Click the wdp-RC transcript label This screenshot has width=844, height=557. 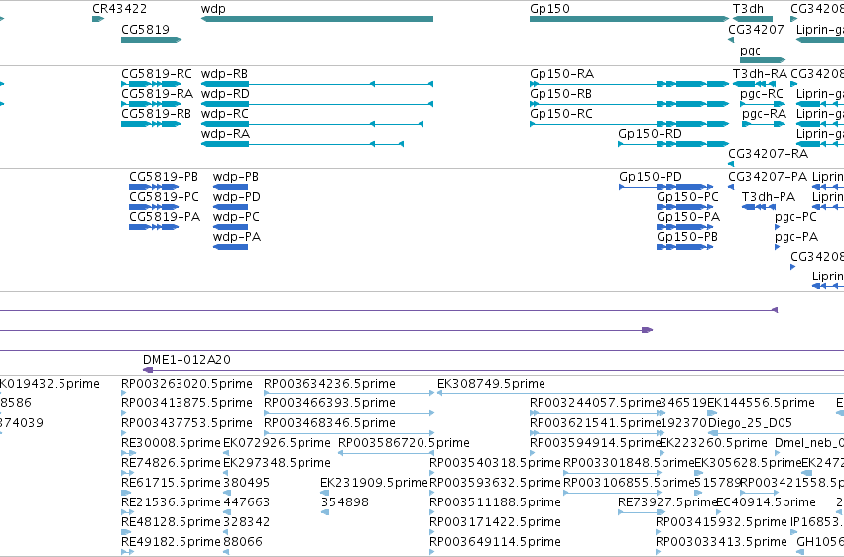[224, 113]
